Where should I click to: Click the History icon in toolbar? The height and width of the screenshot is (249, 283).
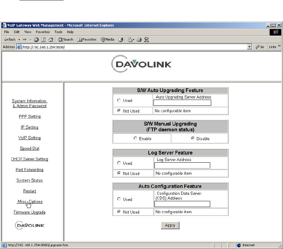tap(121, 40)
